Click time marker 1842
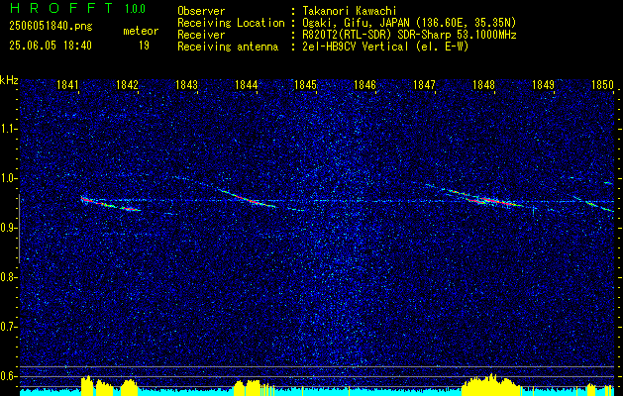The width and height of the screenshot is (623, 396). 127,84
